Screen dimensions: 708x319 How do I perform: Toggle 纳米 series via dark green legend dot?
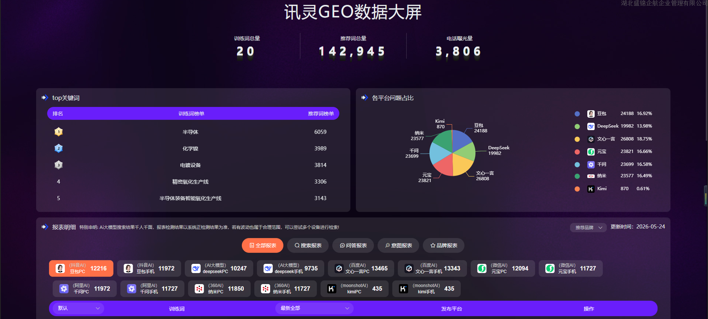(577, 176)
